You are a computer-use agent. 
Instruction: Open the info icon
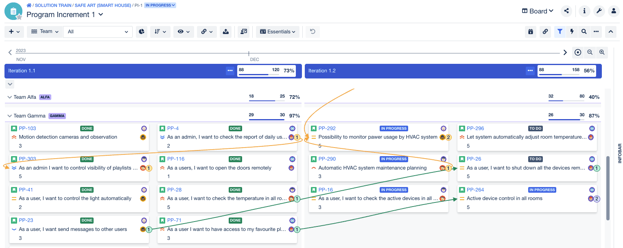(x=584, y=11)
